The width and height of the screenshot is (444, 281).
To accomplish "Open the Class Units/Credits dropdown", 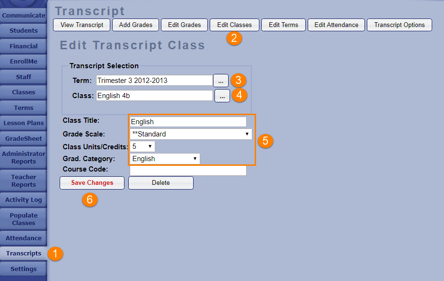I will (142, 146).
